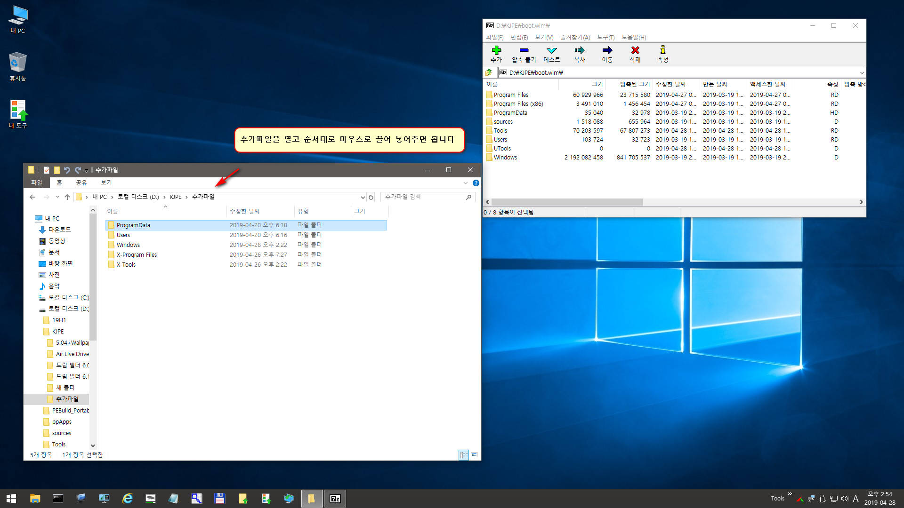
Task: Click the 7-Zip Move (이동) button
Action: 607,54
